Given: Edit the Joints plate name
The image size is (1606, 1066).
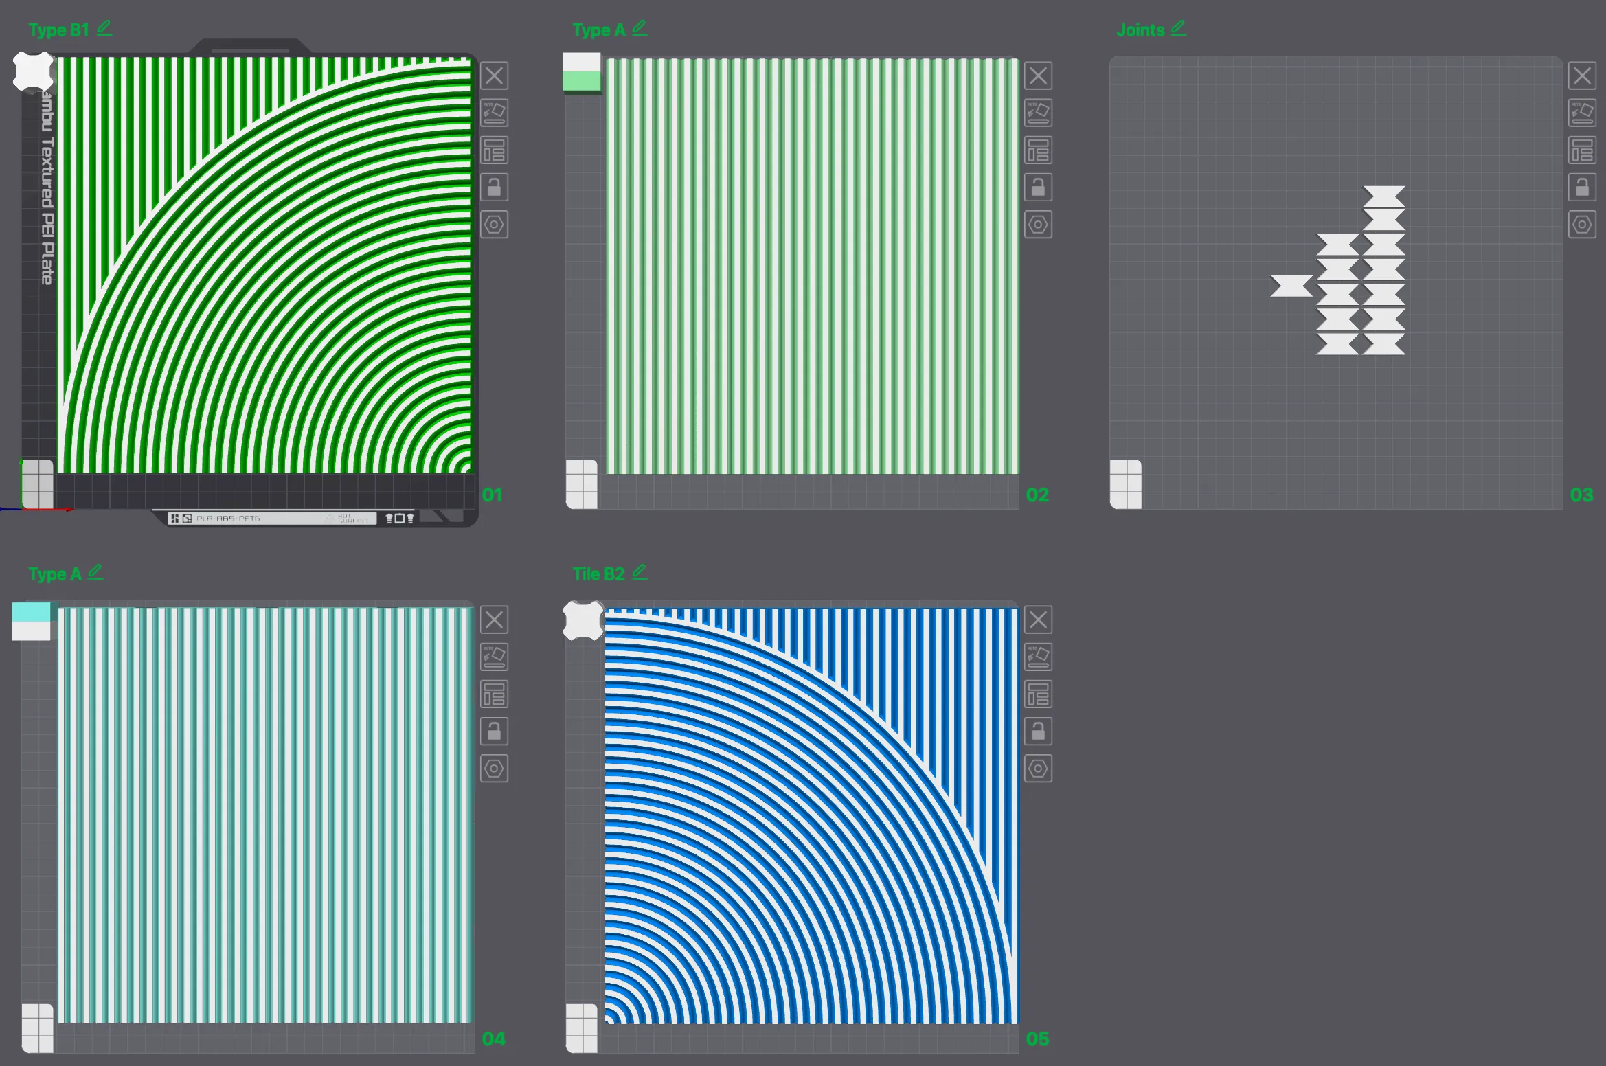Looking at the screenshot, I should [x=1178, y=28].
